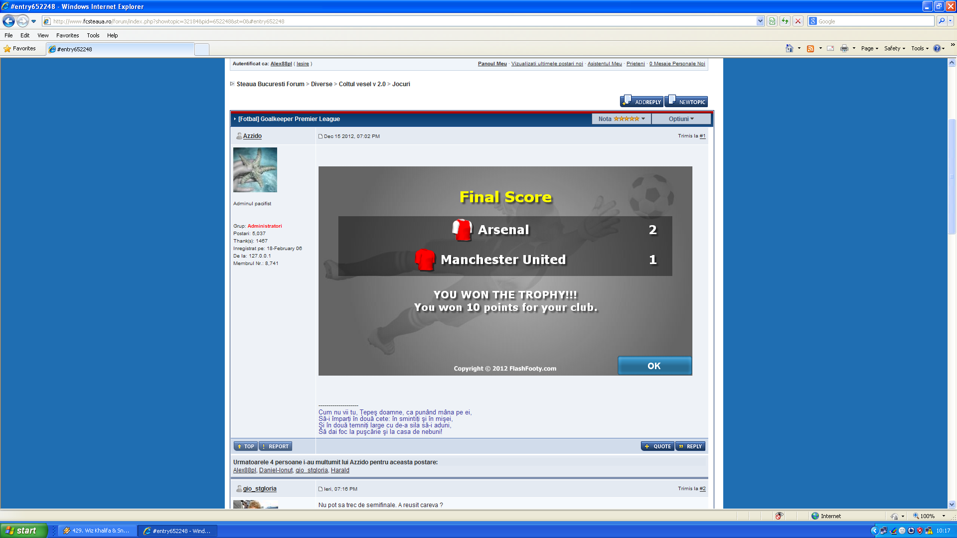
Task: Toggle the Compatibility View icon
Action: [x=772, y=21]
